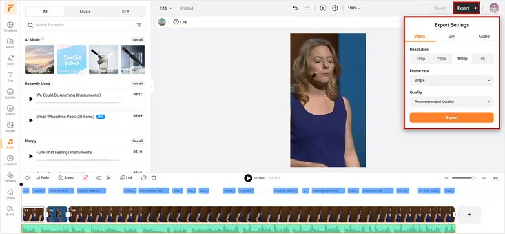Screen dimensions: 505x234
Task: Open the user avatar menu
Action: click(494, 8)
